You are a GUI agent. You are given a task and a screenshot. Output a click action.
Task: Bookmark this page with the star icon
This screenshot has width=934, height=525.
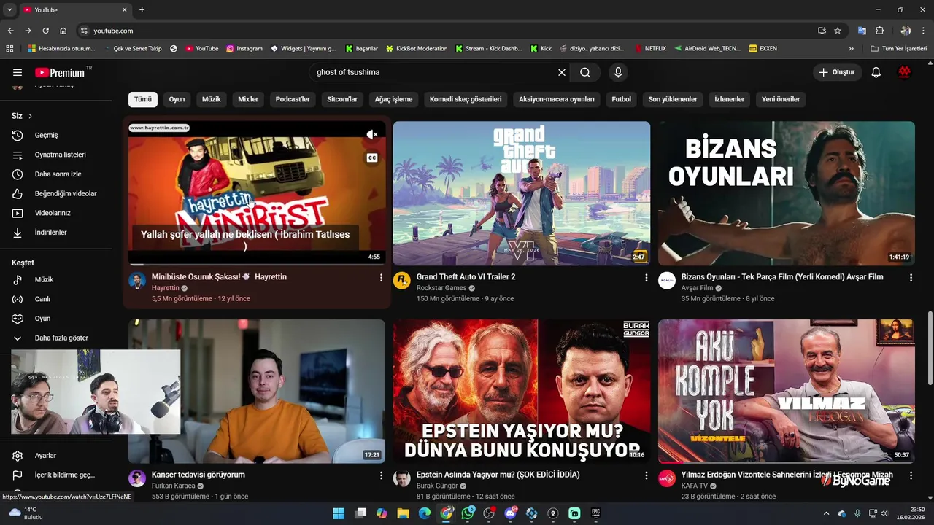coord(838,31)
